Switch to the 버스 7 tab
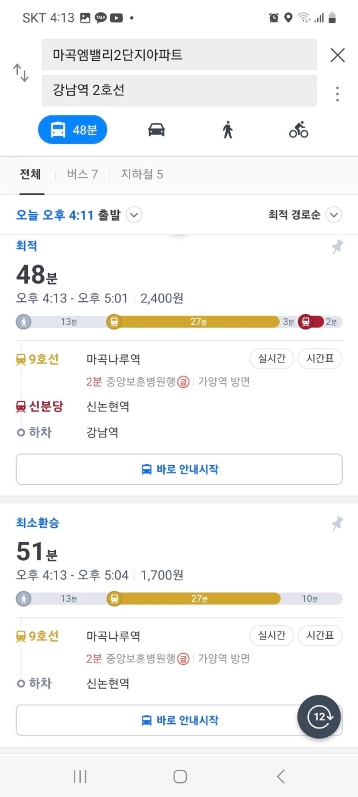The width and height of the screenshot is (358, 797). 82,174
